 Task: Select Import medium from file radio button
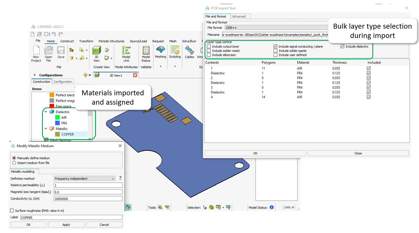(x=14, y=163)
